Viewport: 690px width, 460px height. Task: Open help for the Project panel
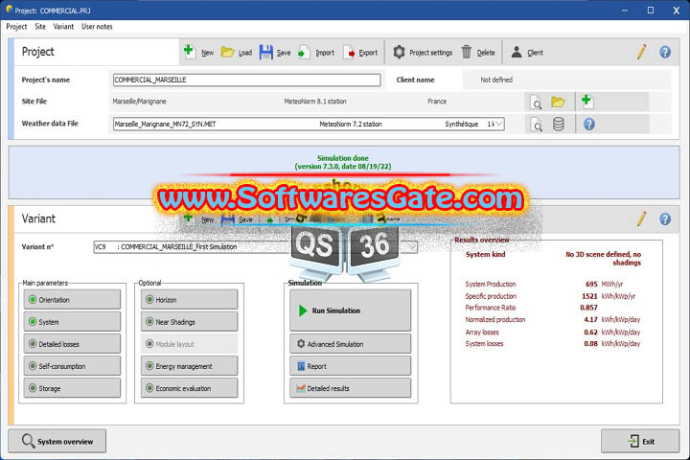pos(665,52)
